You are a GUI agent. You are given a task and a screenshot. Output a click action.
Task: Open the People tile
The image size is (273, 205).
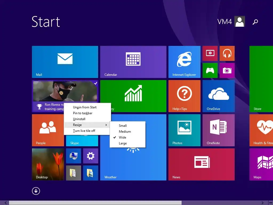(48, 130)
